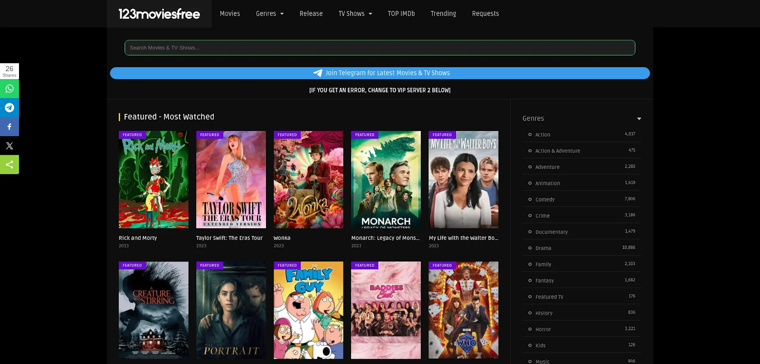This screenshot has width=760, height=364.
Task: Click the FEATURED badge on Family Guy
Action: point(287,265)
